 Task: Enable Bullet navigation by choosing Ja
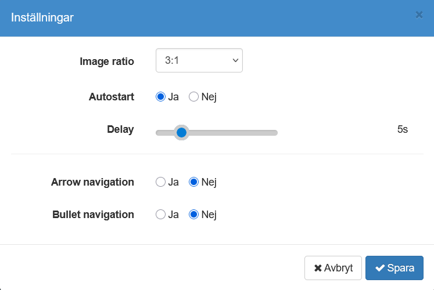[161, 215]
